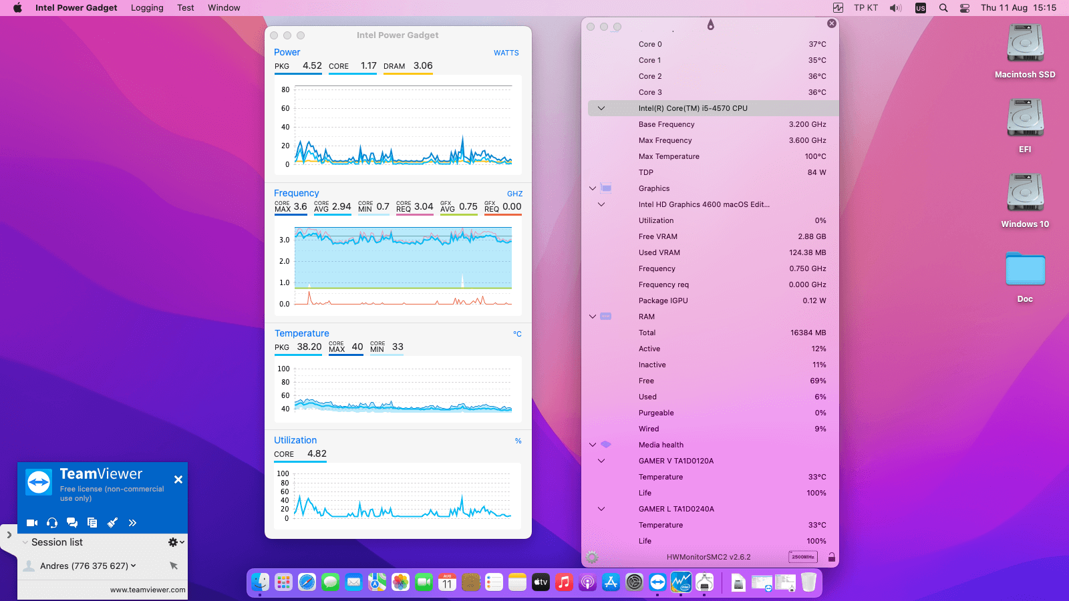Open Maps from the Dock

(x=377, y=582)
